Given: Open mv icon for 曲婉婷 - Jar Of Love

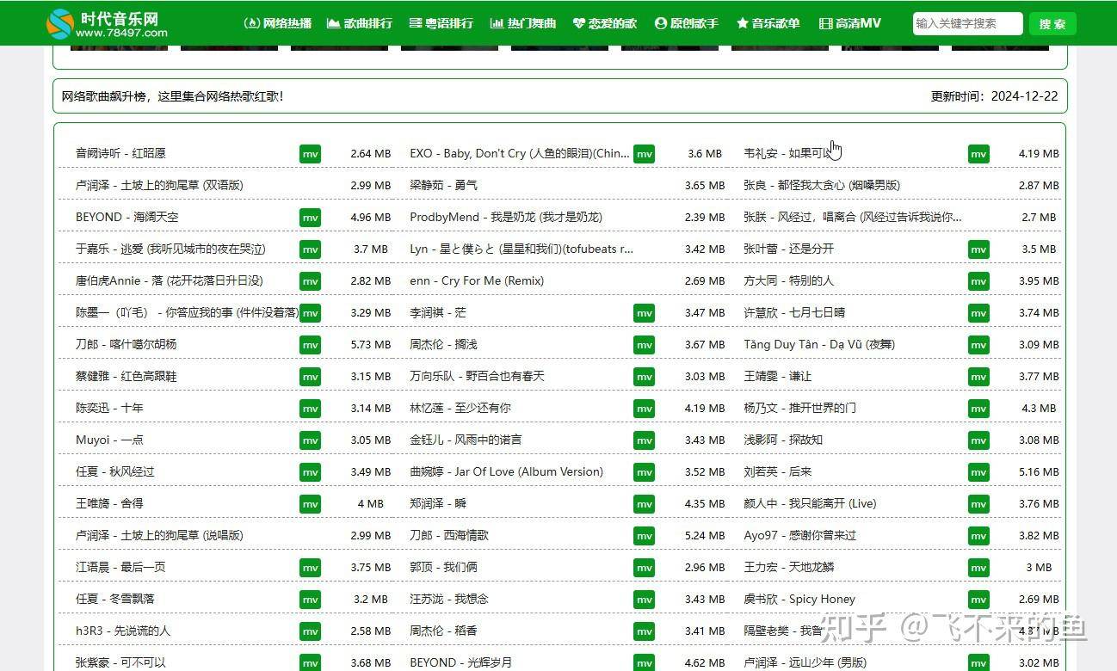Looking at the screenshot, I should click(x=644, y=472).
